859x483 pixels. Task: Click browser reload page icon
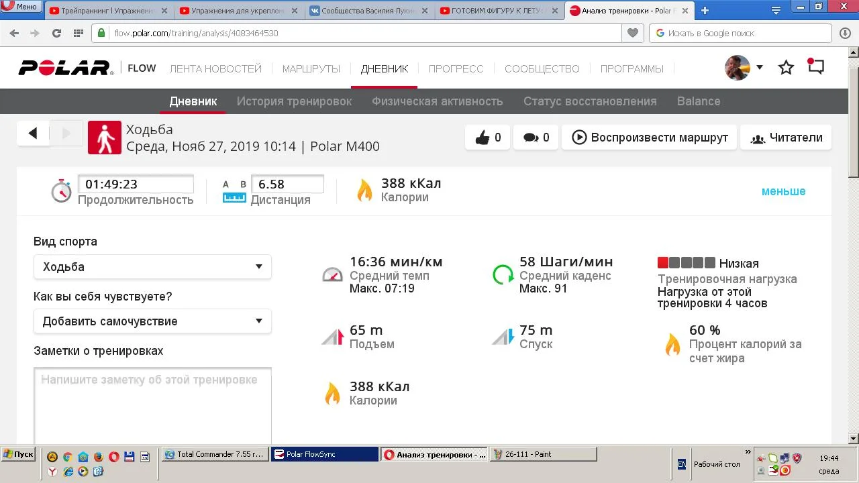[x=56, y=33]
